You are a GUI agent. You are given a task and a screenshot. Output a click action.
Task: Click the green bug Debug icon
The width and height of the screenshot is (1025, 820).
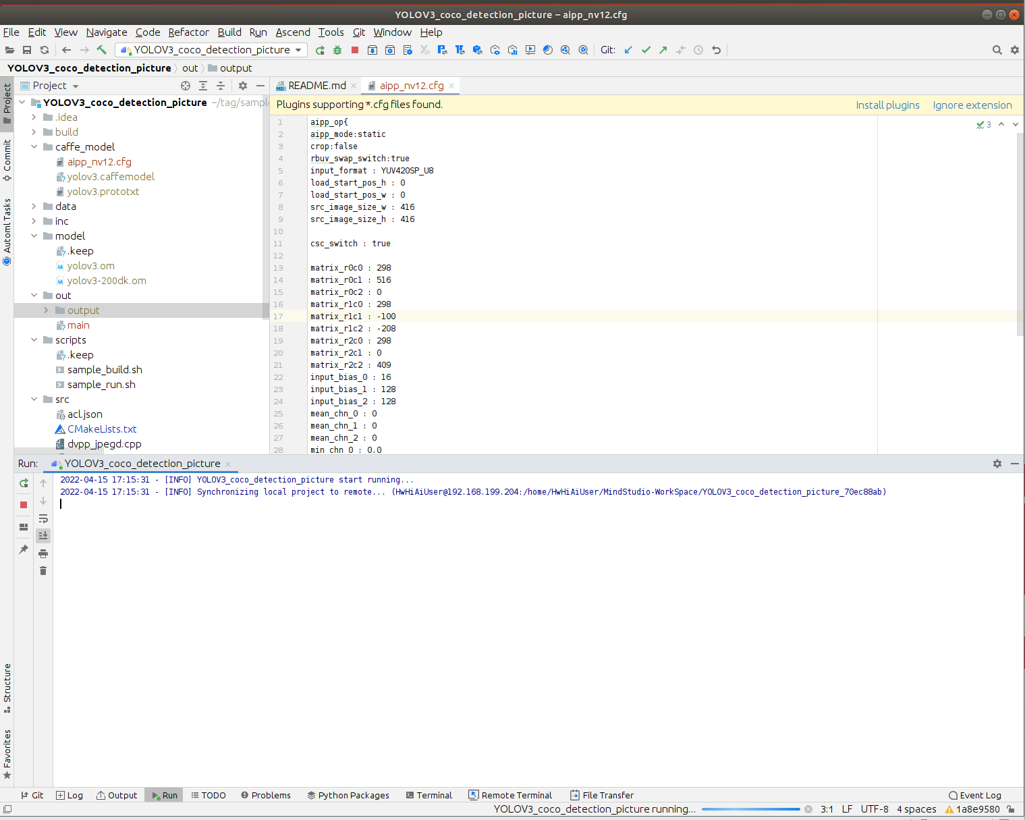click(x=337, y=50)
